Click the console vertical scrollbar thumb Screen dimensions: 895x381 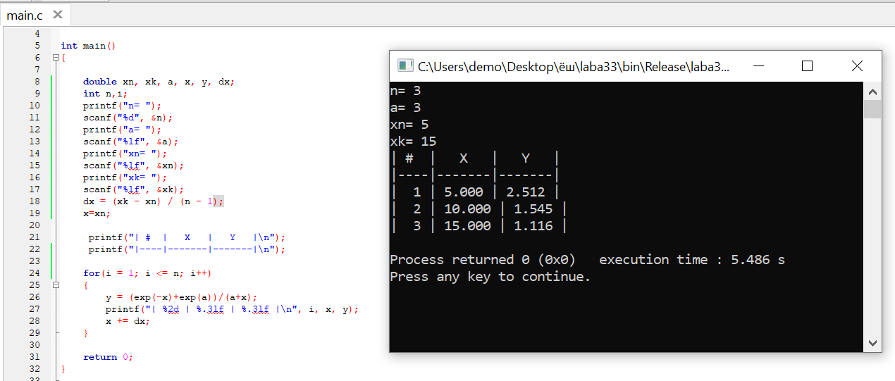click(872, 109)
